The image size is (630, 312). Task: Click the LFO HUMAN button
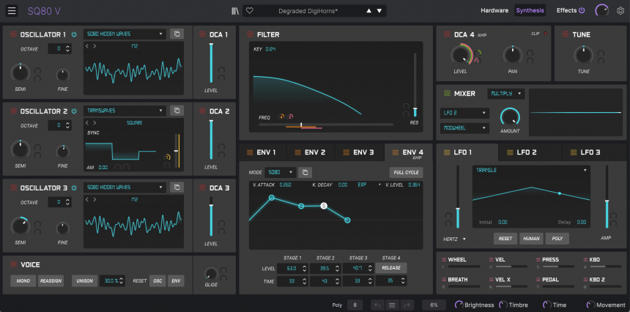[x=531, y=239]
